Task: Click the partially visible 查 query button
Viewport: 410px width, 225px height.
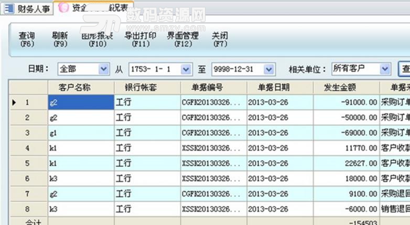Action: point(404,69)
